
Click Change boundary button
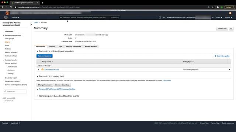pos(45,85)
